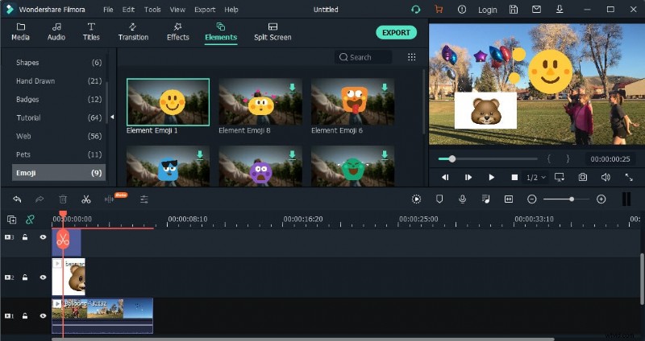645x341 pixels.
Task: Hide video track 3 with eye icon
Action: [x=43, y=236]
